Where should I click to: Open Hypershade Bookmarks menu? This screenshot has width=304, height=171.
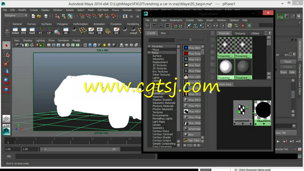176,20
